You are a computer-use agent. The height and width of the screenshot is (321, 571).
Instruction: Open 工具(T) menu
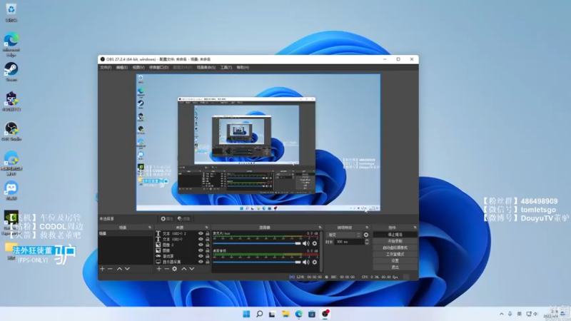226,67
